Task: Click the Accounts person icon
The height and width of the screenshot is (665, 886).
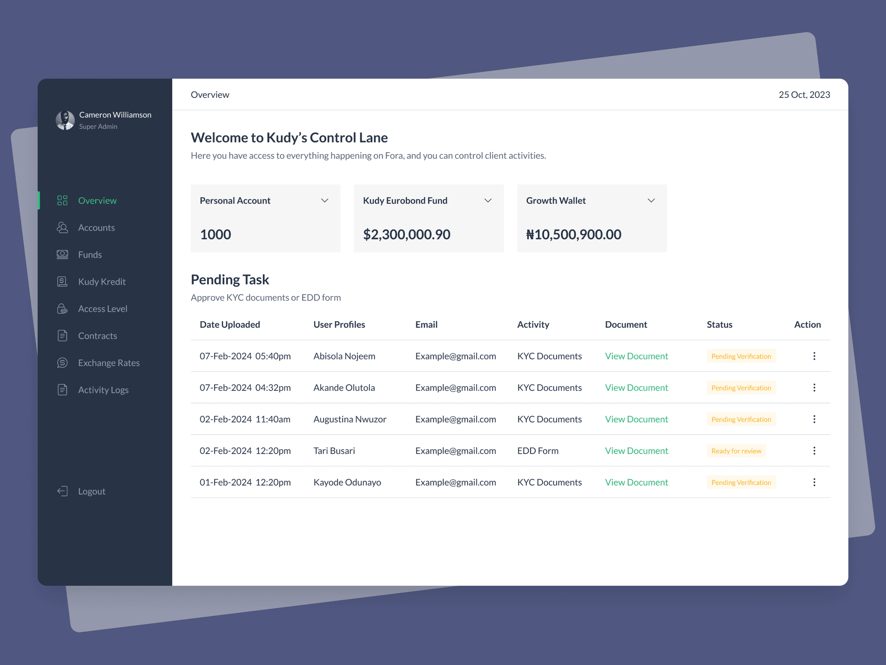Action: pos(62,228)
